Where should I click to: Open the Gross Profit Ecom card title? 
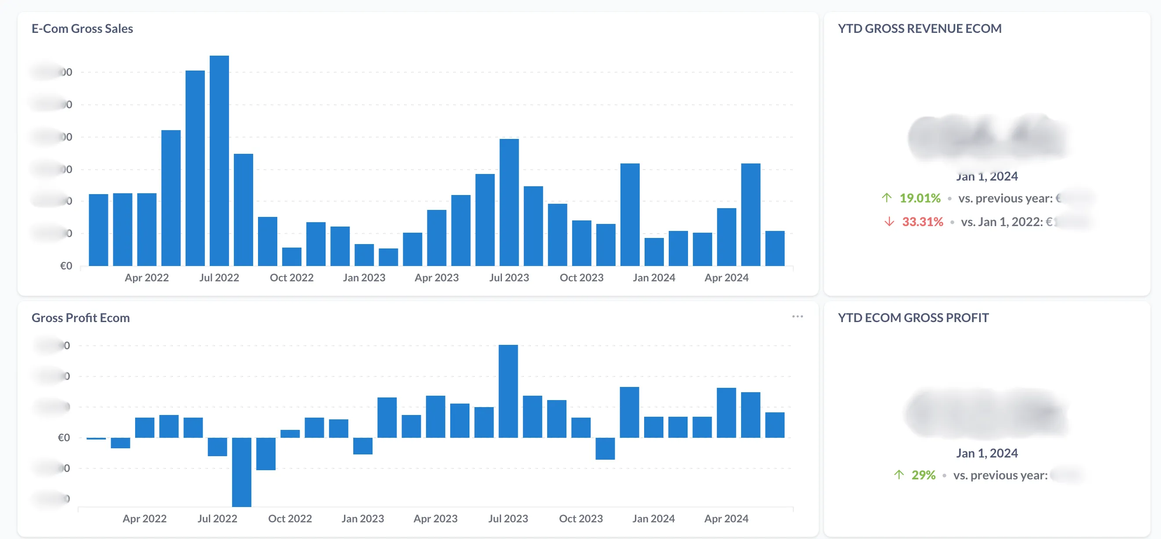80,317
